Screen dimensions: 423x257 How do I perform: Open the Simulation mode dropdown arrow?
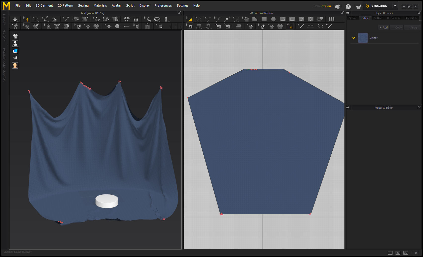click(395, 6)
